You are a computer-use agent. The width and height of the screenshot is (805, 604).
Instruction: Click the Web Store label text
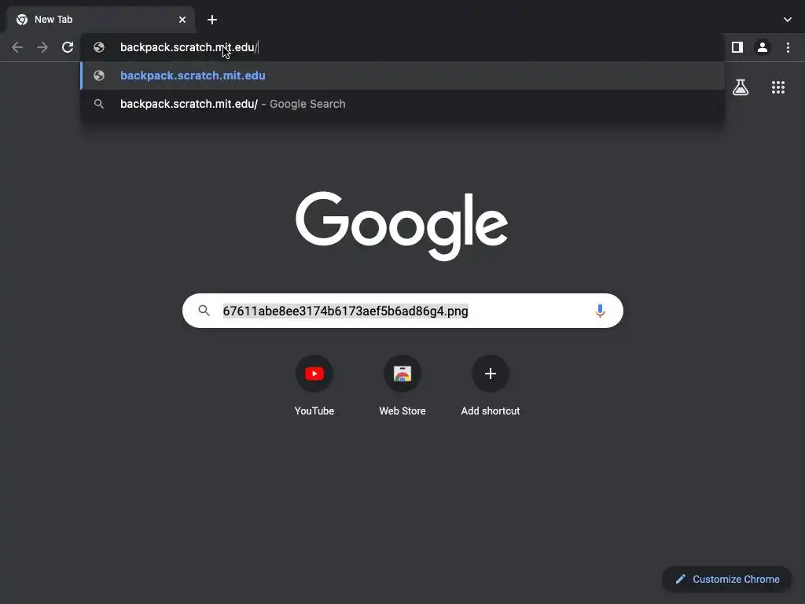click(402, 411)
